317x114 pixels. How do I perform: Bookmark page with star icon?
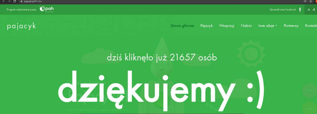click(x=311, y=1)
